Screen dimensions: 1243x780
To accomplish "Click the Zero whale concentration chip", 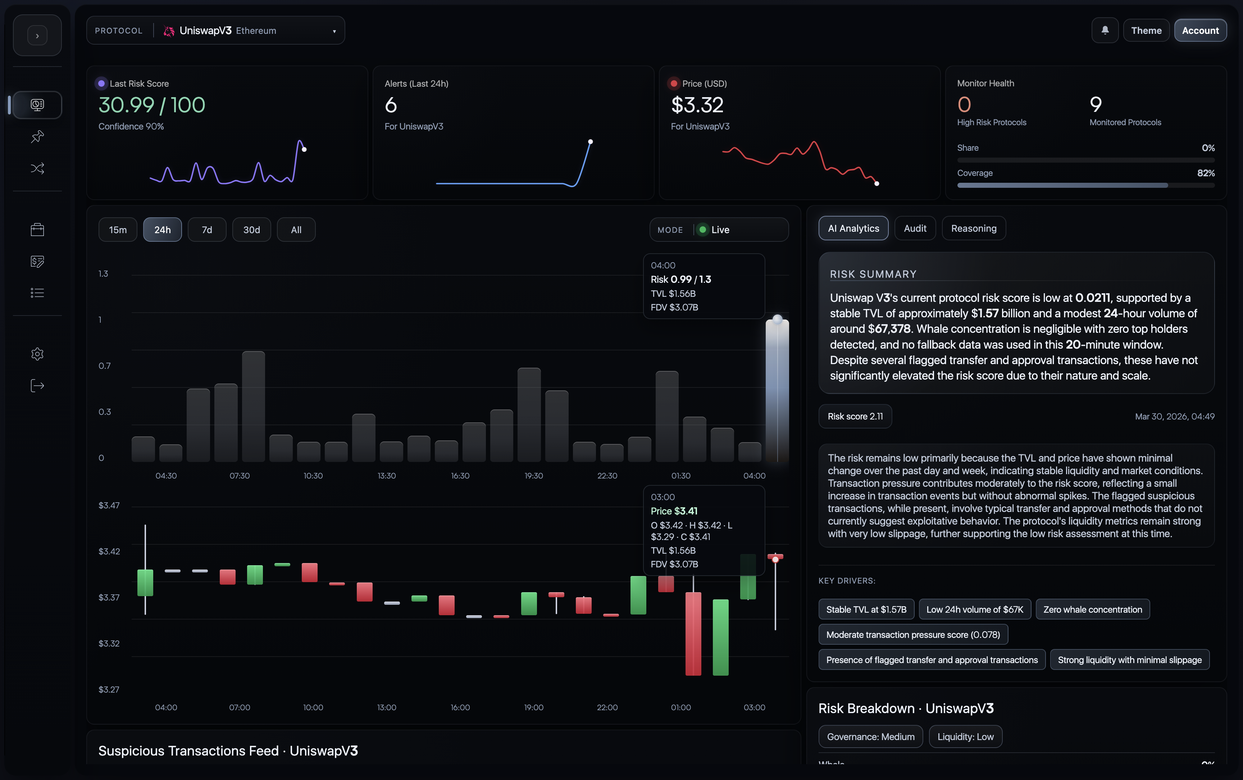I will [1092, 609].
